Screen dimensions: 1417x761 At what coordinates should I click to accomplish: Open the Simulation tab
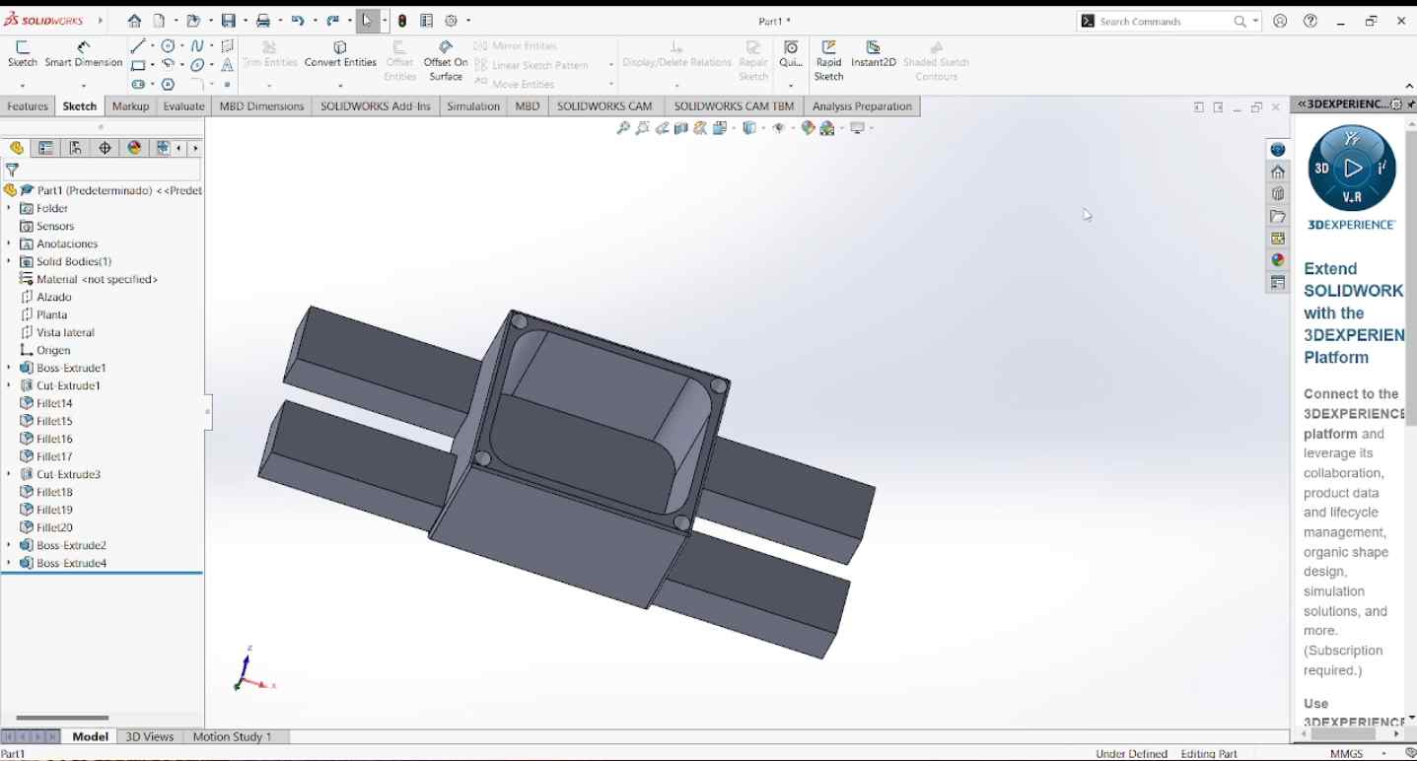tap(473, 106)
